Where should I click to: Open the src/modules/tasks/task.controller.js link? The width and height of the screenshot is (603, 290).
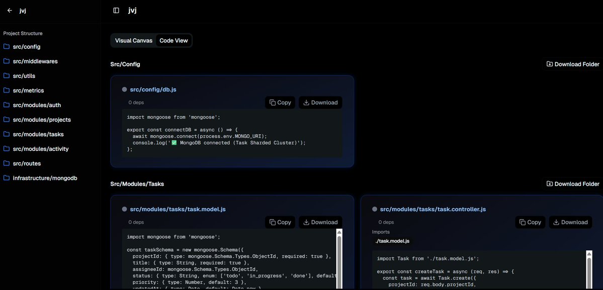tap(433, 210)
